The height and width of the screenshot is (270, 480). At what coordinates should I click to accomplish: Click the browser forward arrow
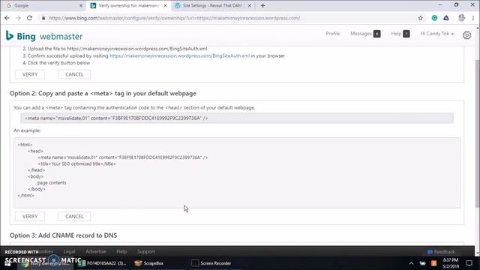pyautogui.click(x=18, y=18)
